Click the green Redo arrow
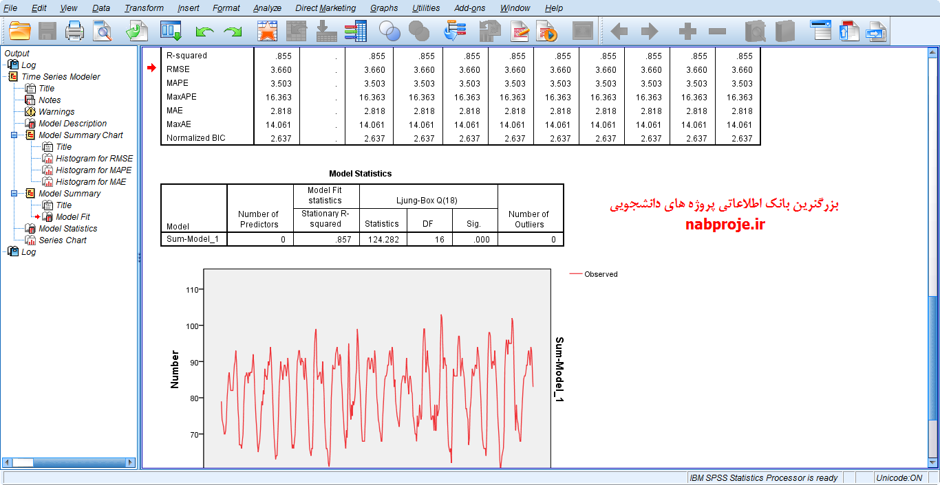The image size is (940, 485). click(233, 32)
